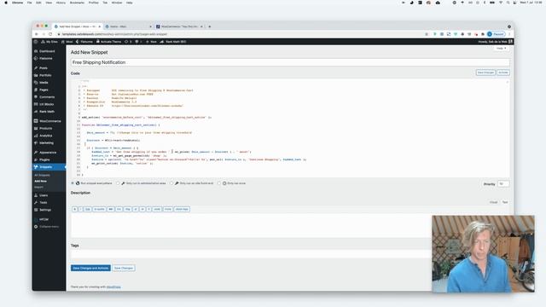The image size is (546, 307).
Task: Go back with the browser back arrow
Action: coord(36,34)
